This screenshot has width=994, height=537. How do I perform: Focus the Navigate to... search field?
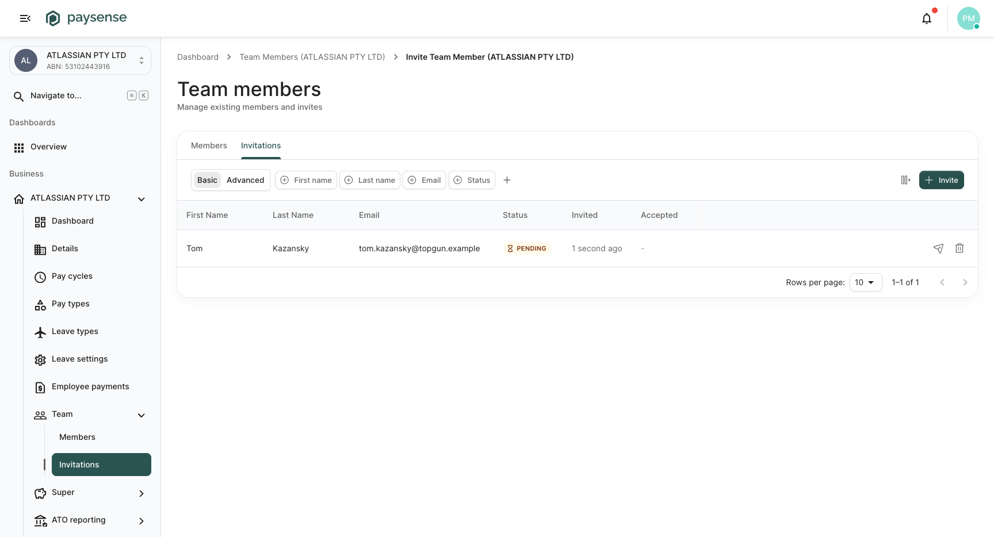(x=81, y=95)
